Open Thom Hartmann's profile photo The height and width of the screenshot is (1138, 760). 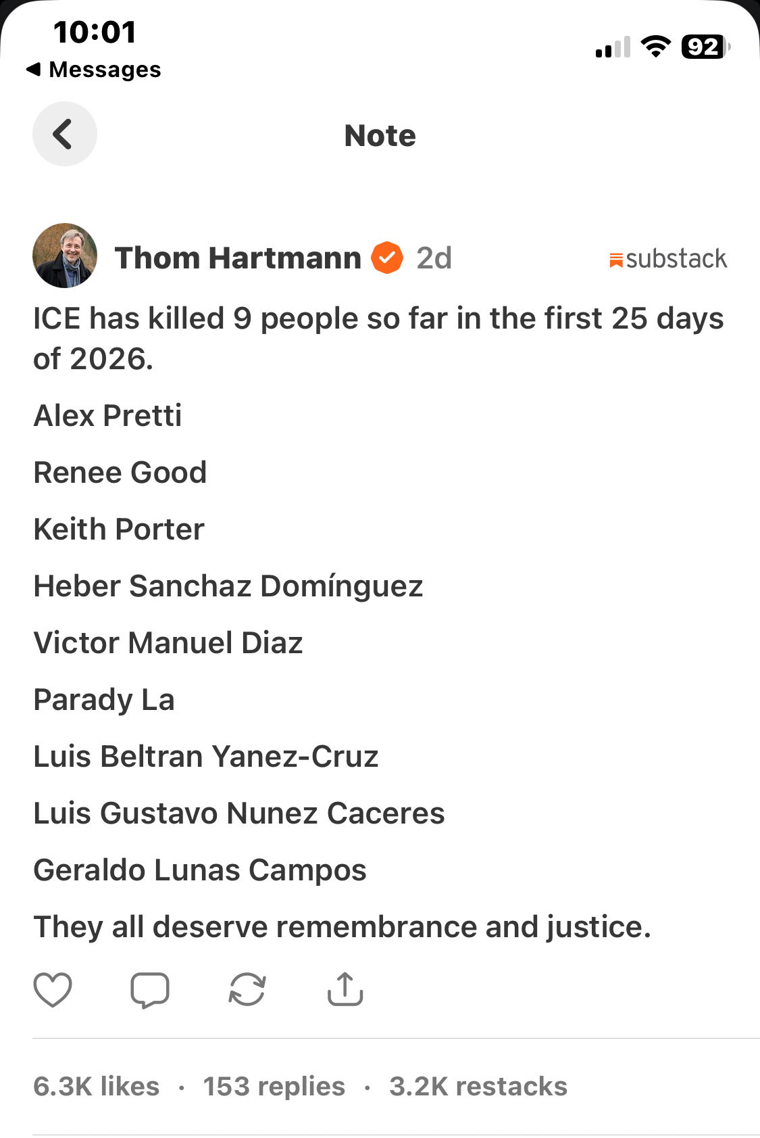click(x=65, y=256)
